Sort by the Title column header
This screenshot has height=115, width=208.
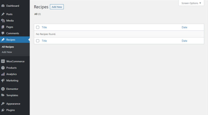tap(44, 27)
